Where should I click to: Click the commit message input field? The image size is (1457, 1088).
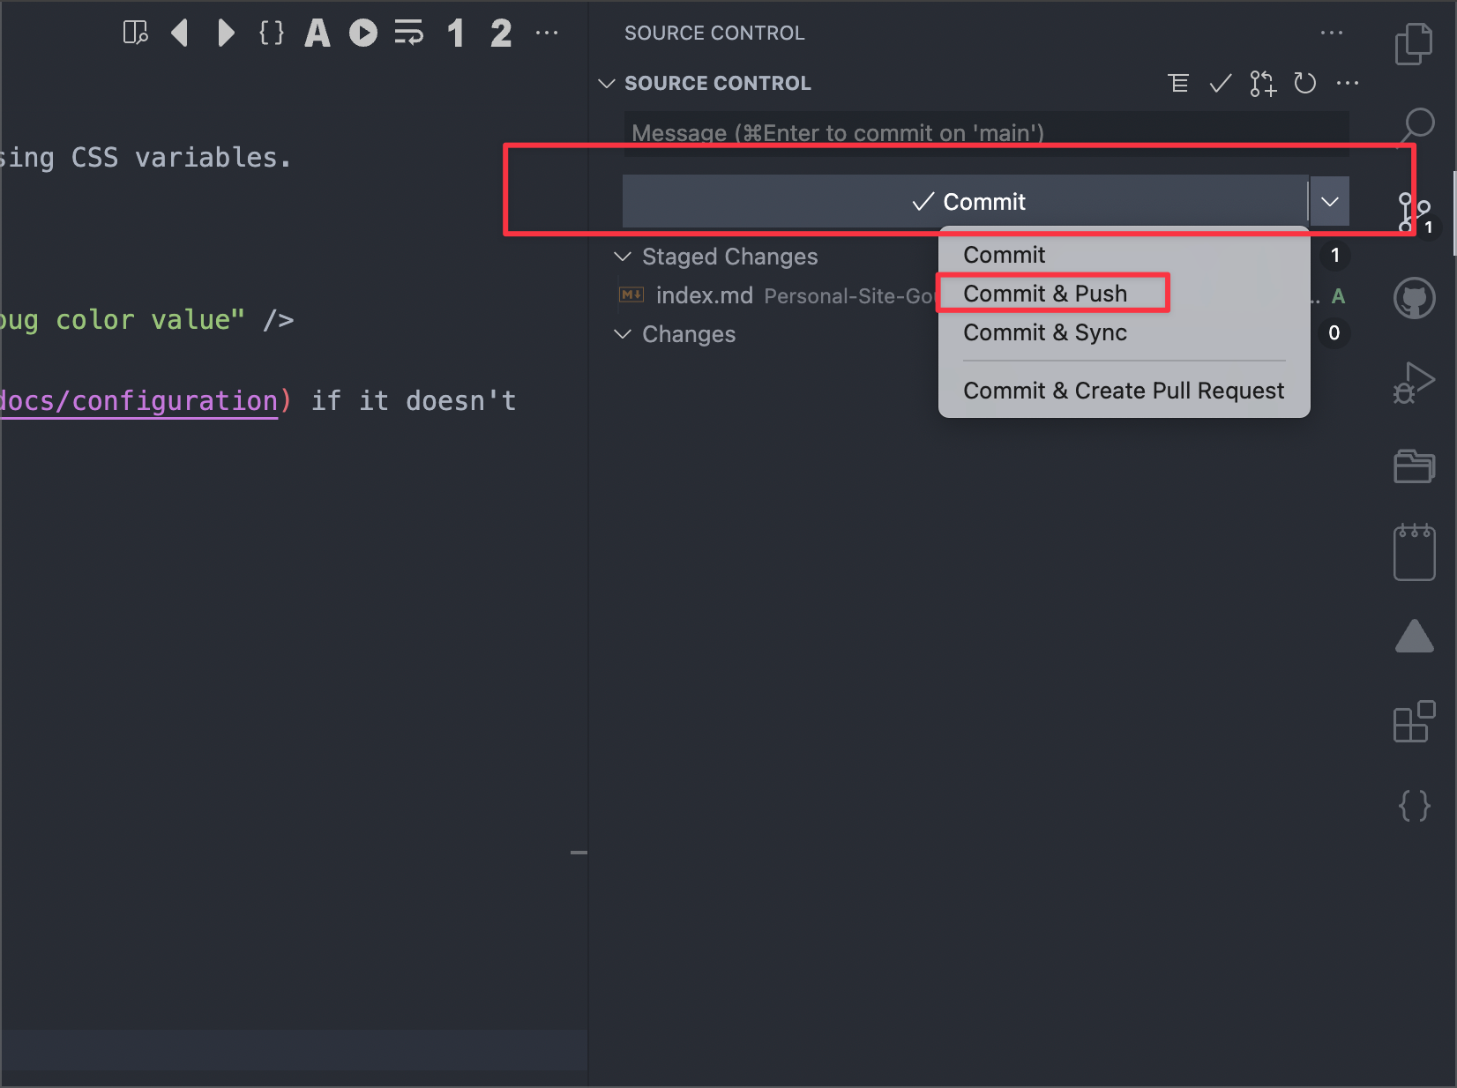(985, 132)
